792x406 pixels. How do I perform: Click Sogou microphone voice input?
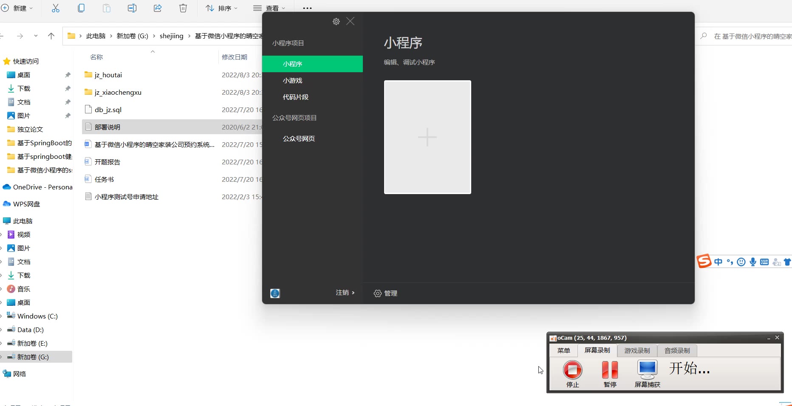tap(753, 262)
